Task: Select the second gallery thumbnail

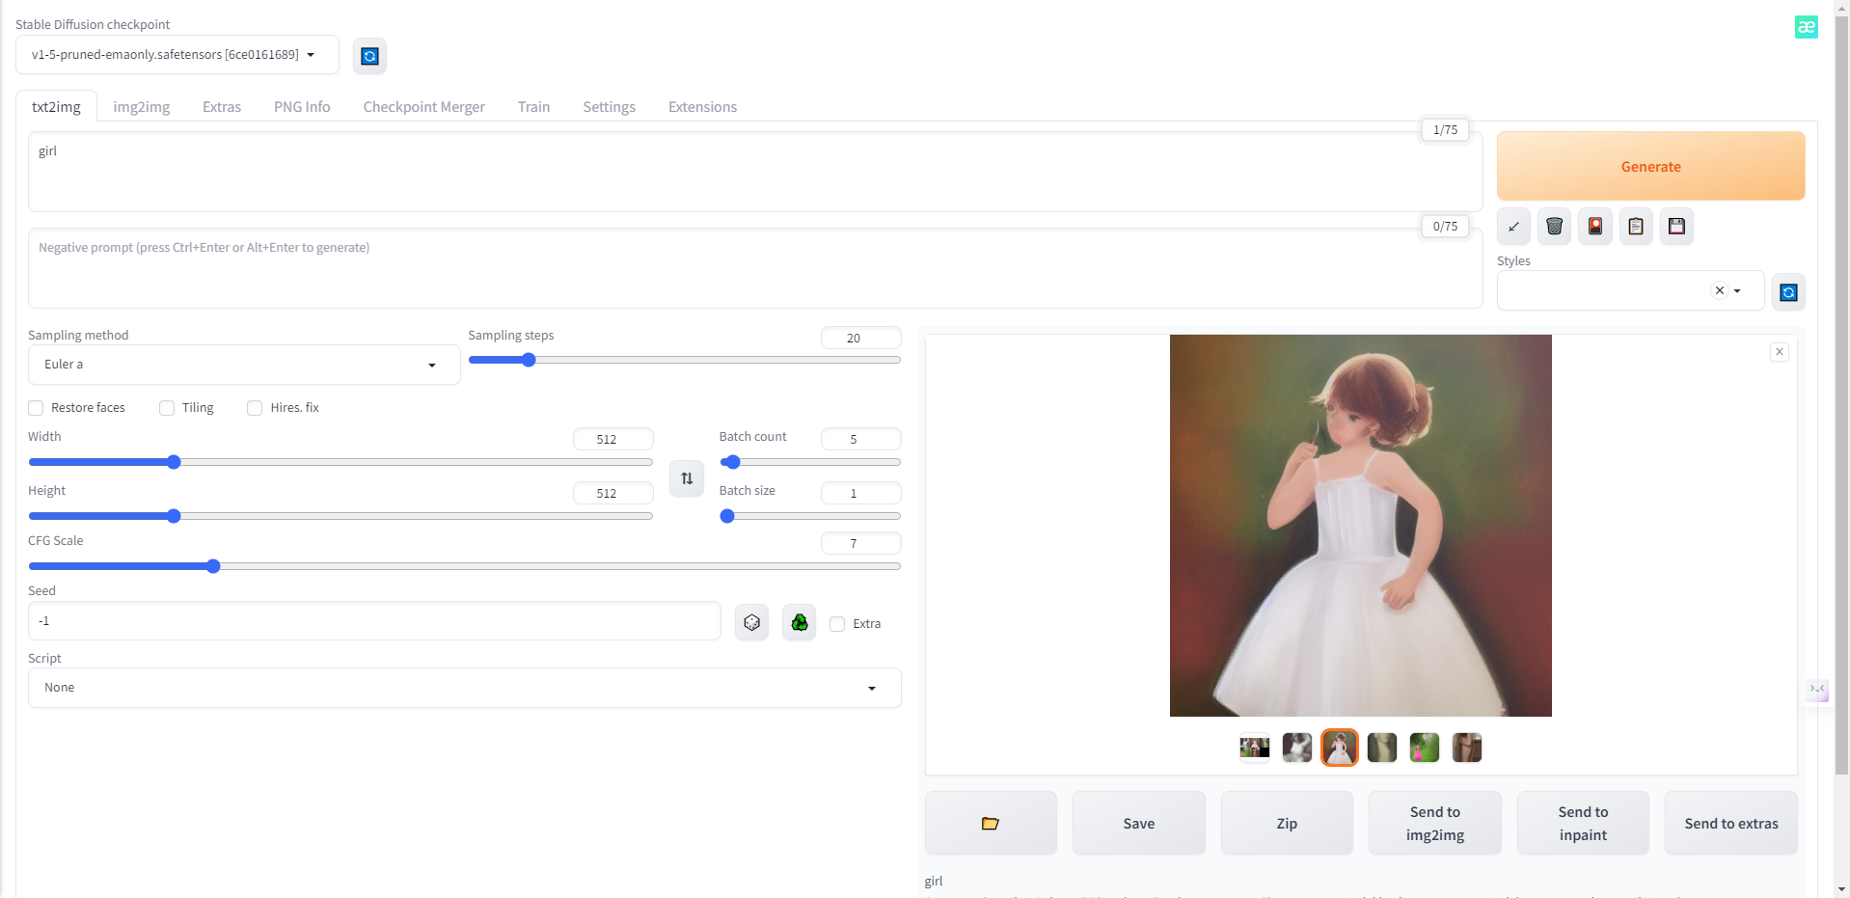Action: (x=1297, y=748)
